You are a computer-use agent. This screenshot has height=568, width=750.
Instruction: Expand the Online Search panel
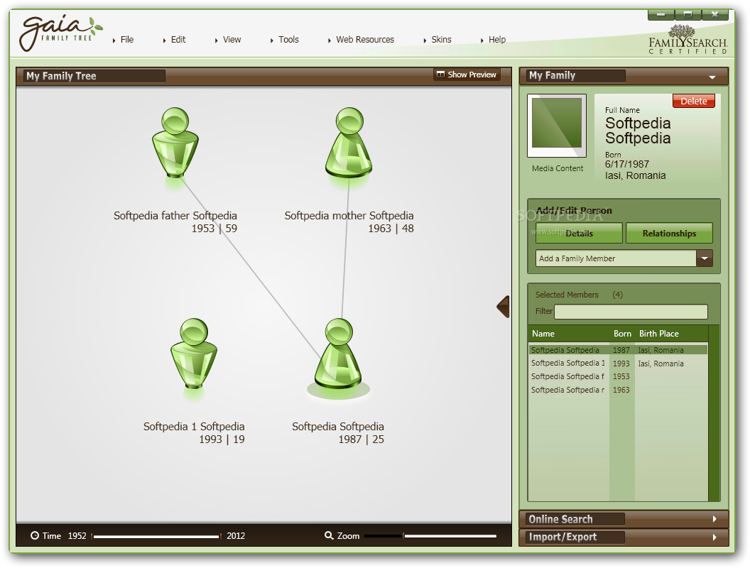[714, 519]
